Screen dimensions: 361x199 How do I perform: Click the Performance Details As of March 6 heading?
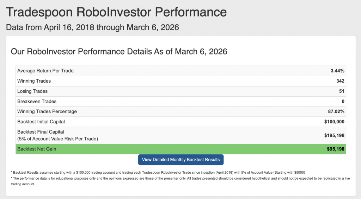click(x=119, y=52)
